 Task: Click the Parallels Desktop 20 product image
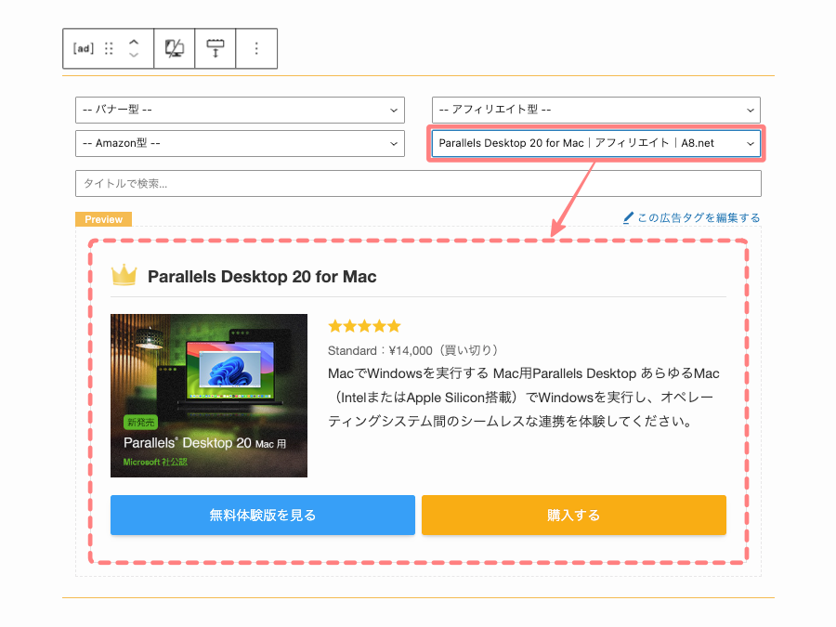209,395
